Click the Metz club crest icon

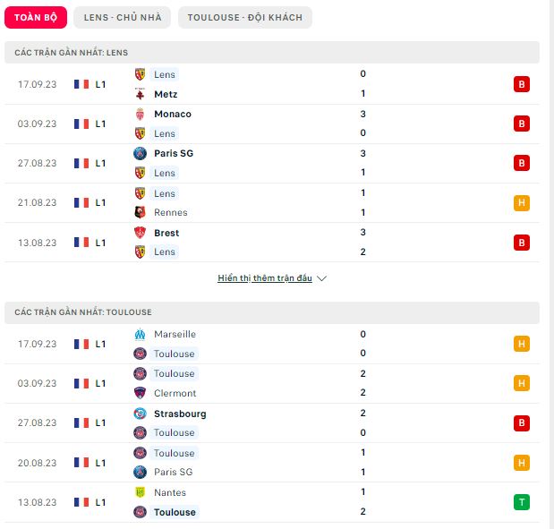tap(140, 94)
